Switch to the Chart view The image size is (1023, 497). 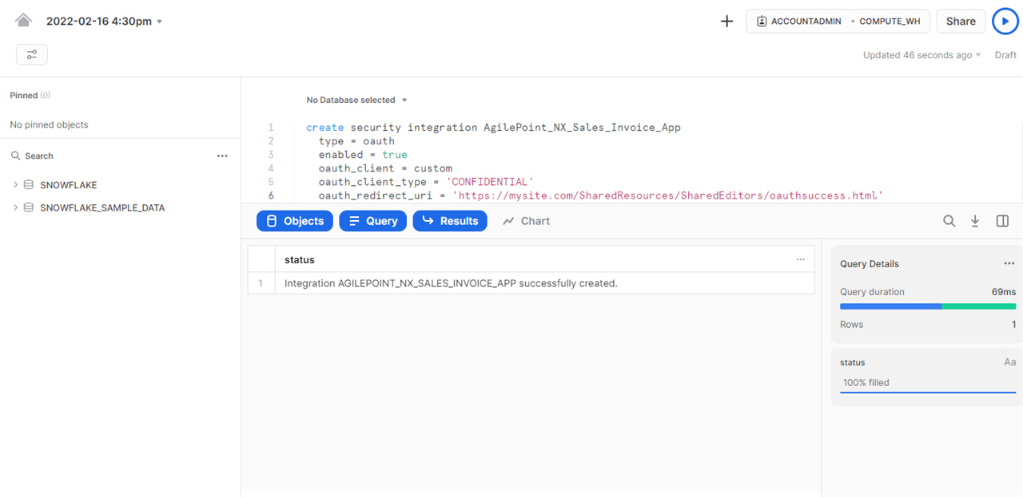tap(526, 221)
